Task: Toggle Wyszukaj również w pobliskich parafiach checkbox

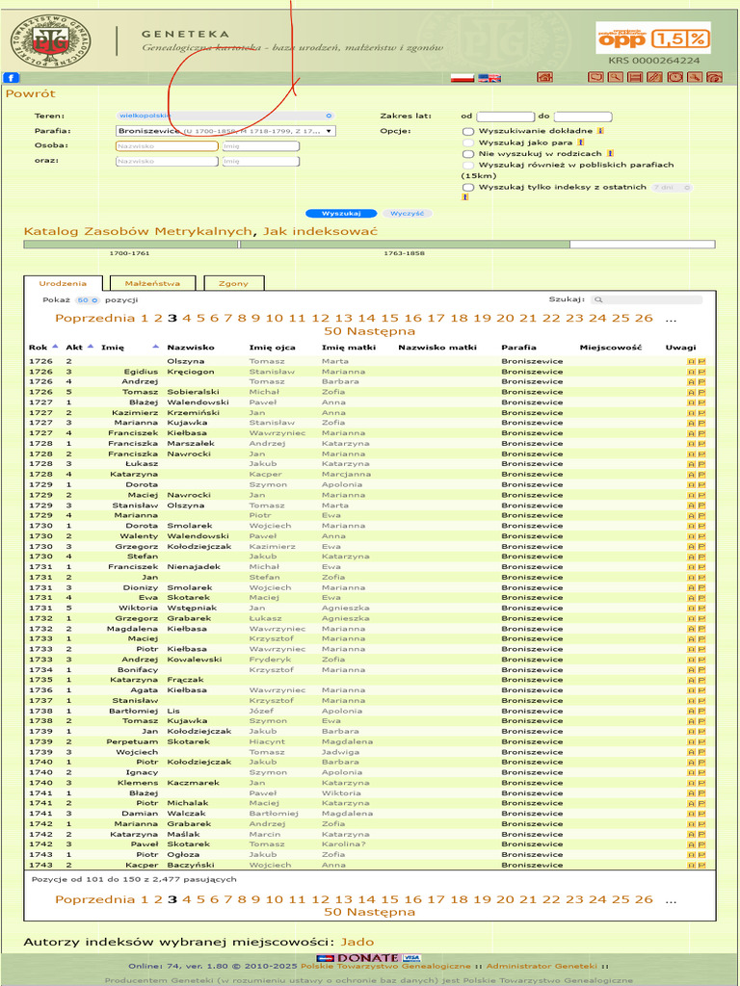Action: 467,166
